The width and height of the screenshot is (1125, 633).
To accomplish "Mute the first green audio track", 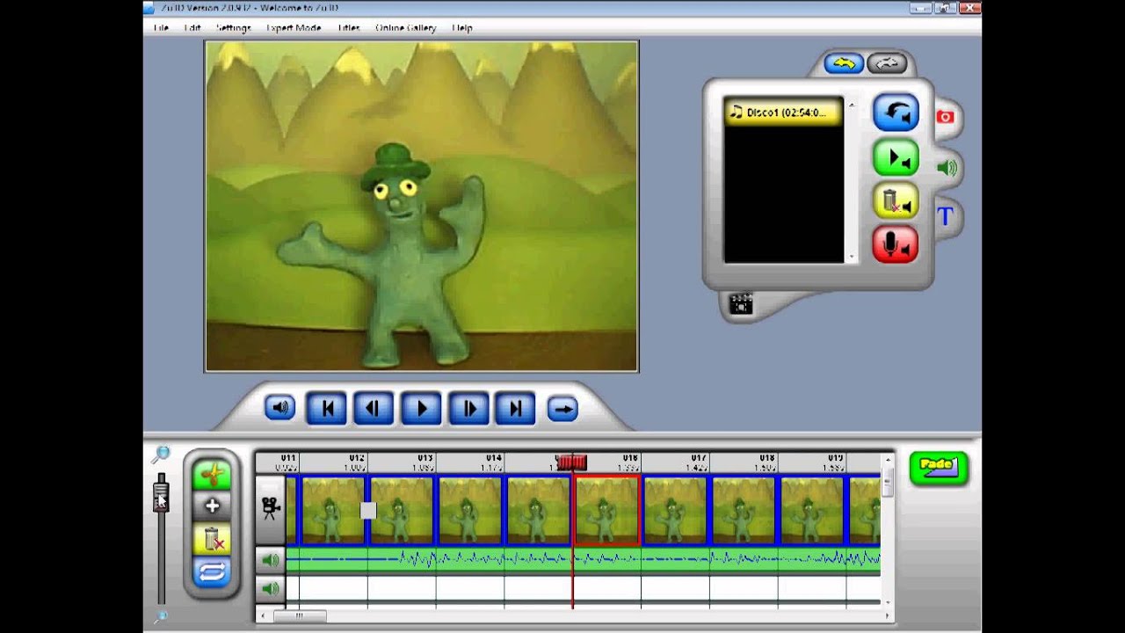I will tap(271, 560).
